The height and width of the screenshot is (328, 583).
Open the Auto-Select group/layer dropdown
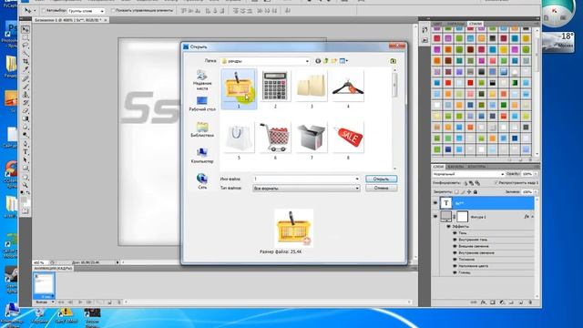pyautogui.click(x=87, y=11)
